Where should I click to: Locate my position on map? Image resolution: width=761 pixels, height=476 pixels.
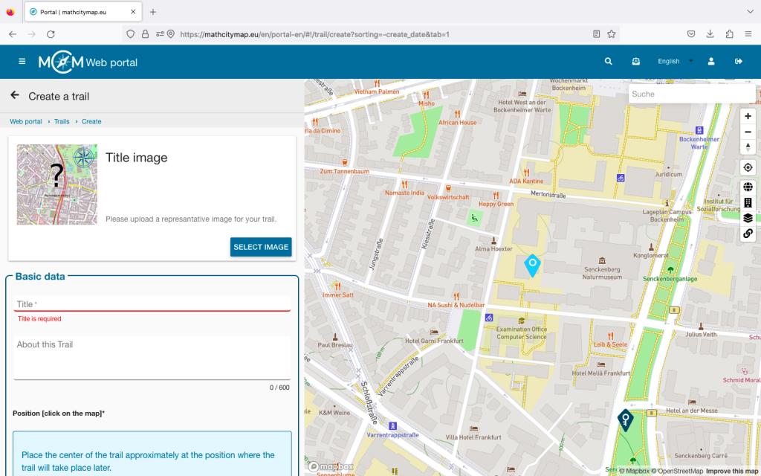pyautogui.click(x=748, y=167)
